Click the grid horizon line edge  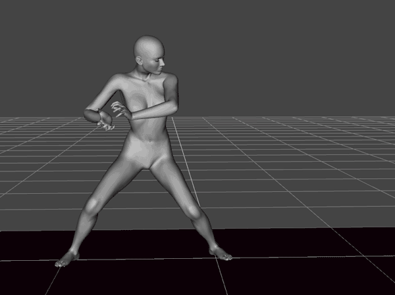pyautogui.click(x=329, y=118)
